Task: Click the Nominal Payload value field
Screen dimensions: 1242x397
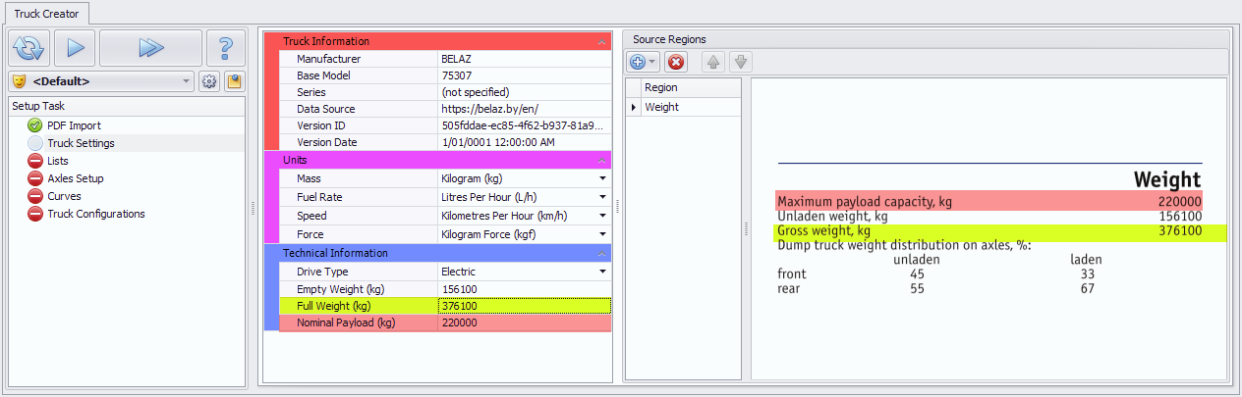Action: click(524, 323)
